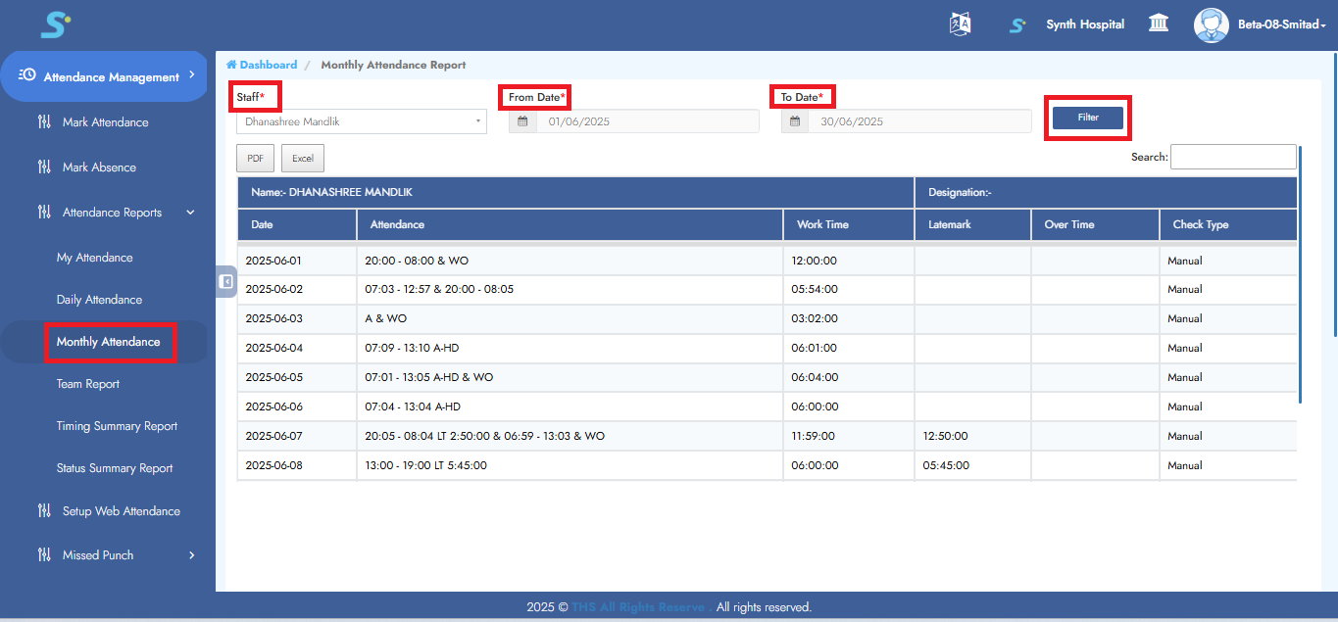Open the Daily Attendance report page
The height and width of the screenshot is (622, 1338).
[99, 300]
